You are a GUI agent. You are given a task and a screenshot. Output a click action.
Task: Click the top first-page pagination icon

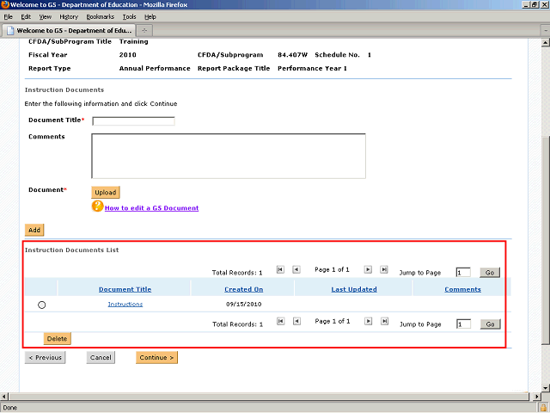pyautogui.click(x=280, y=269)
